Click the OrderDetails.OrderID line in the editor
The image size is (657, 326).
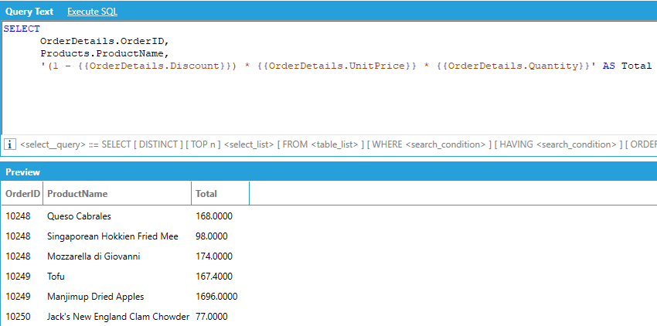pyautogui.click(x=104, y=41)
